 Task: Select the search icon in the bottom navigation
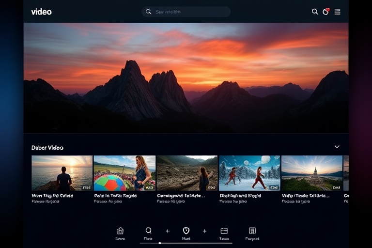tap(148, 231)
